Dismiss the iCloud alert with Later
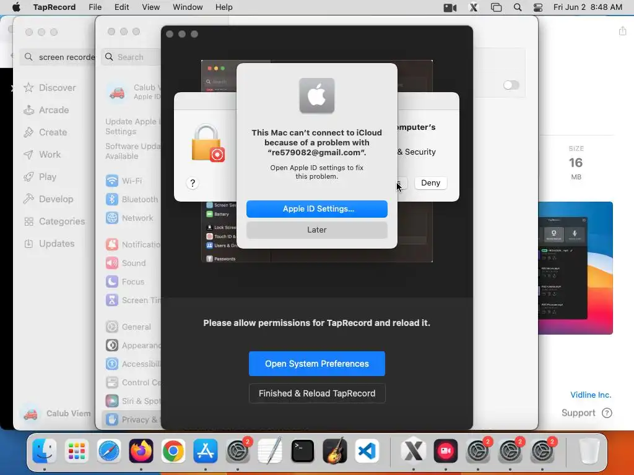 [316, 230]
